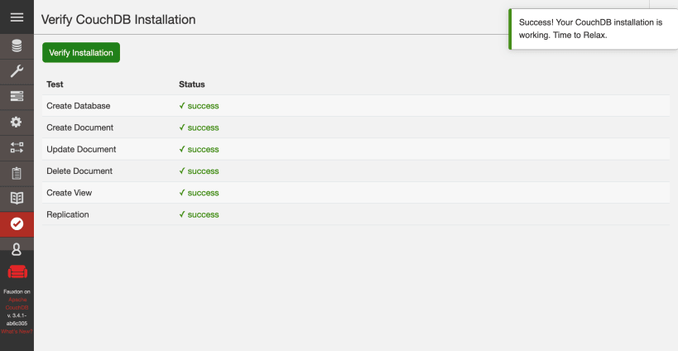Viewport: 678px width, 351px height.
Task: Select the Create Document test row
Action: pos(356,127)
